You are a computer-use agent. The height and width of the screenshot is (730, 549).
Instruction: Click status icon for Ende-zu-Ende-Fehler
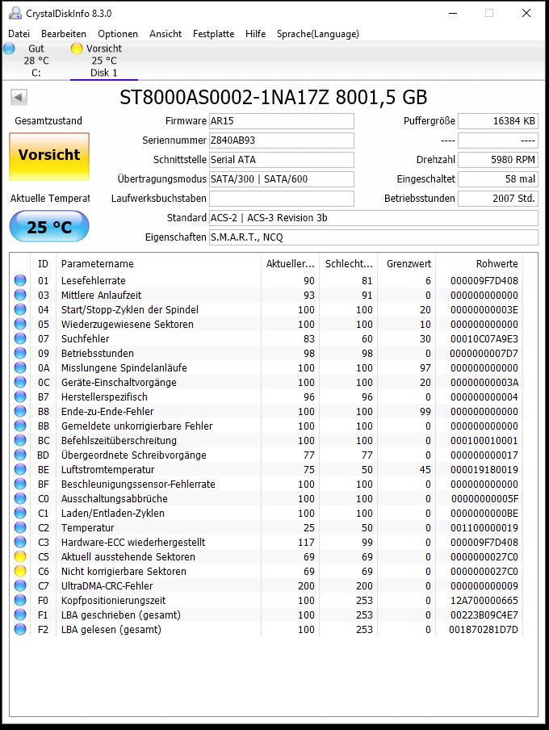tap(20, 411)
